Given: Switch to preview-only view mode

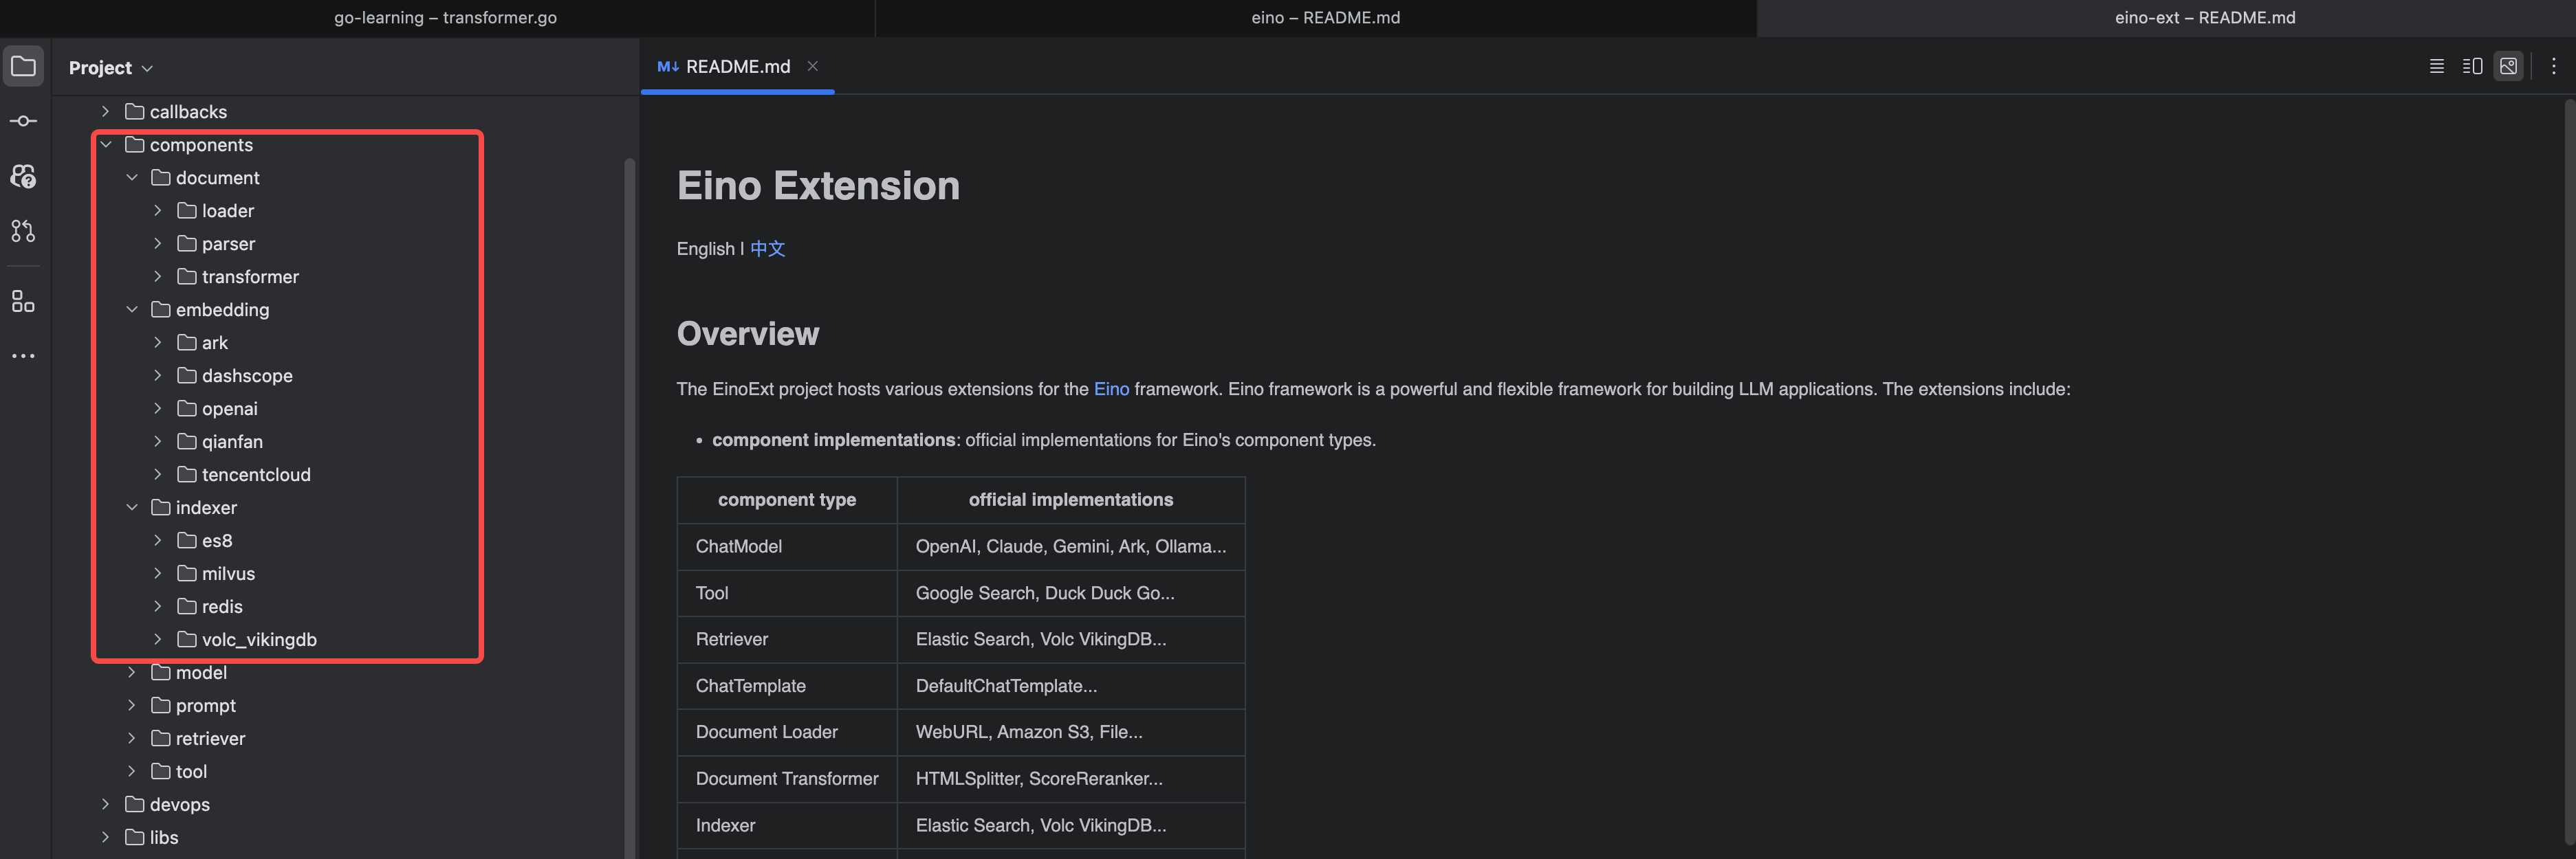Looking at the screenshot, I should click(x=2508, y=67).
